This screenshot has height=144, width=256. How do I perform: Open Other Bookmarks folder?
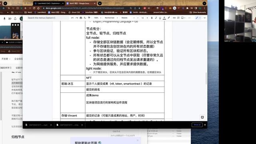pyautogui.click(x=198, y=12)
